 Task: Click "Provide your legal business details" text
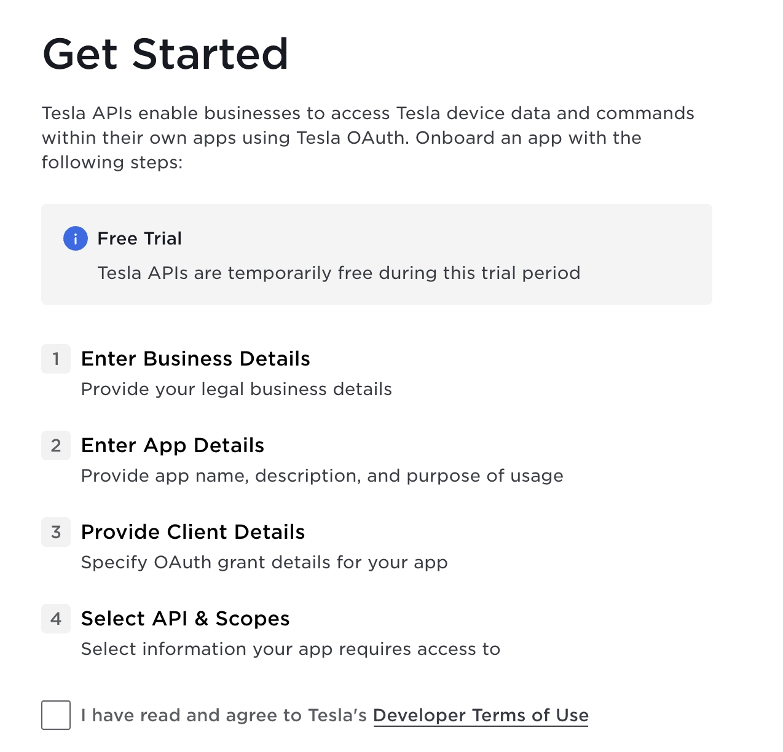236,390
